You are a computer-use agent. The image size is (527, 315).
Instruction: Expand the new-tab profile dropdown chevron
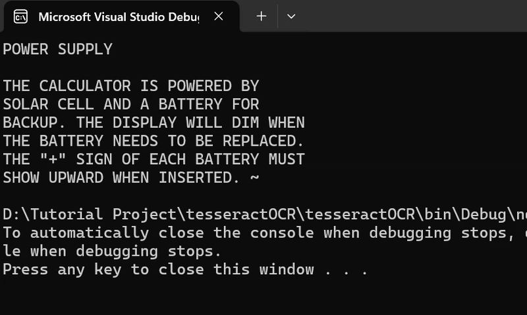(x=291, y=16)
